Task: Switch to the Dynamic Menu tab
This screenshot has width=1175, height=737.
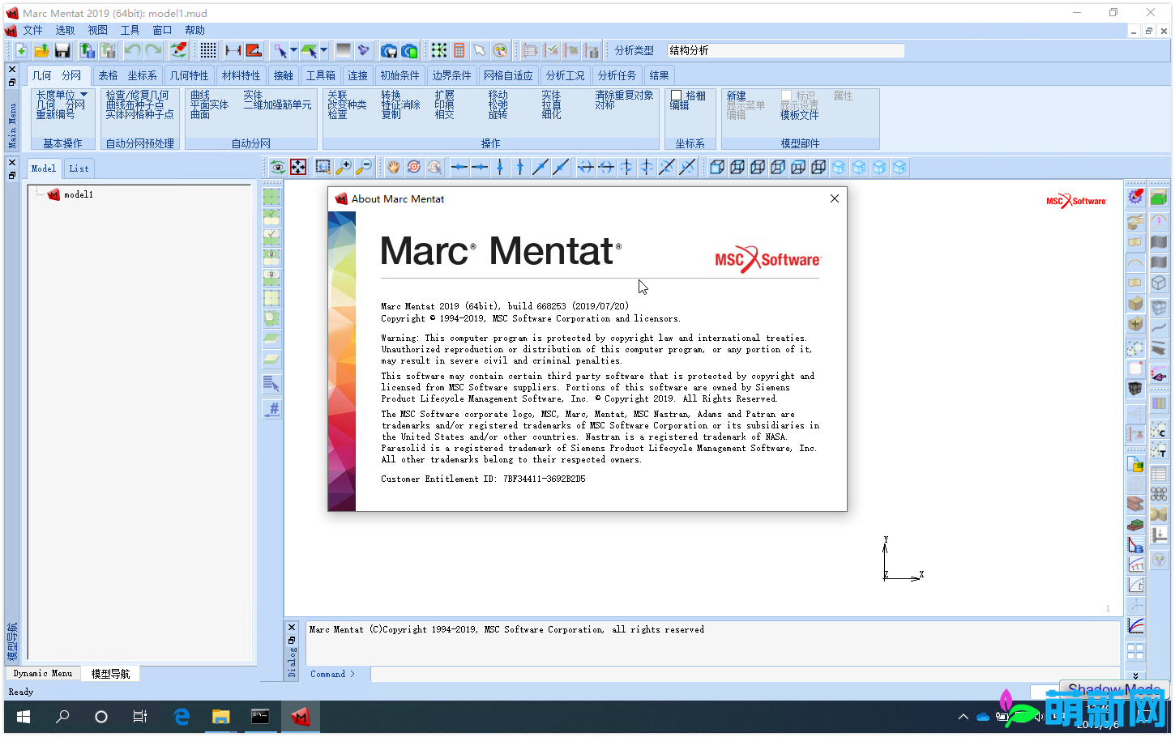Action: (43, 673)
